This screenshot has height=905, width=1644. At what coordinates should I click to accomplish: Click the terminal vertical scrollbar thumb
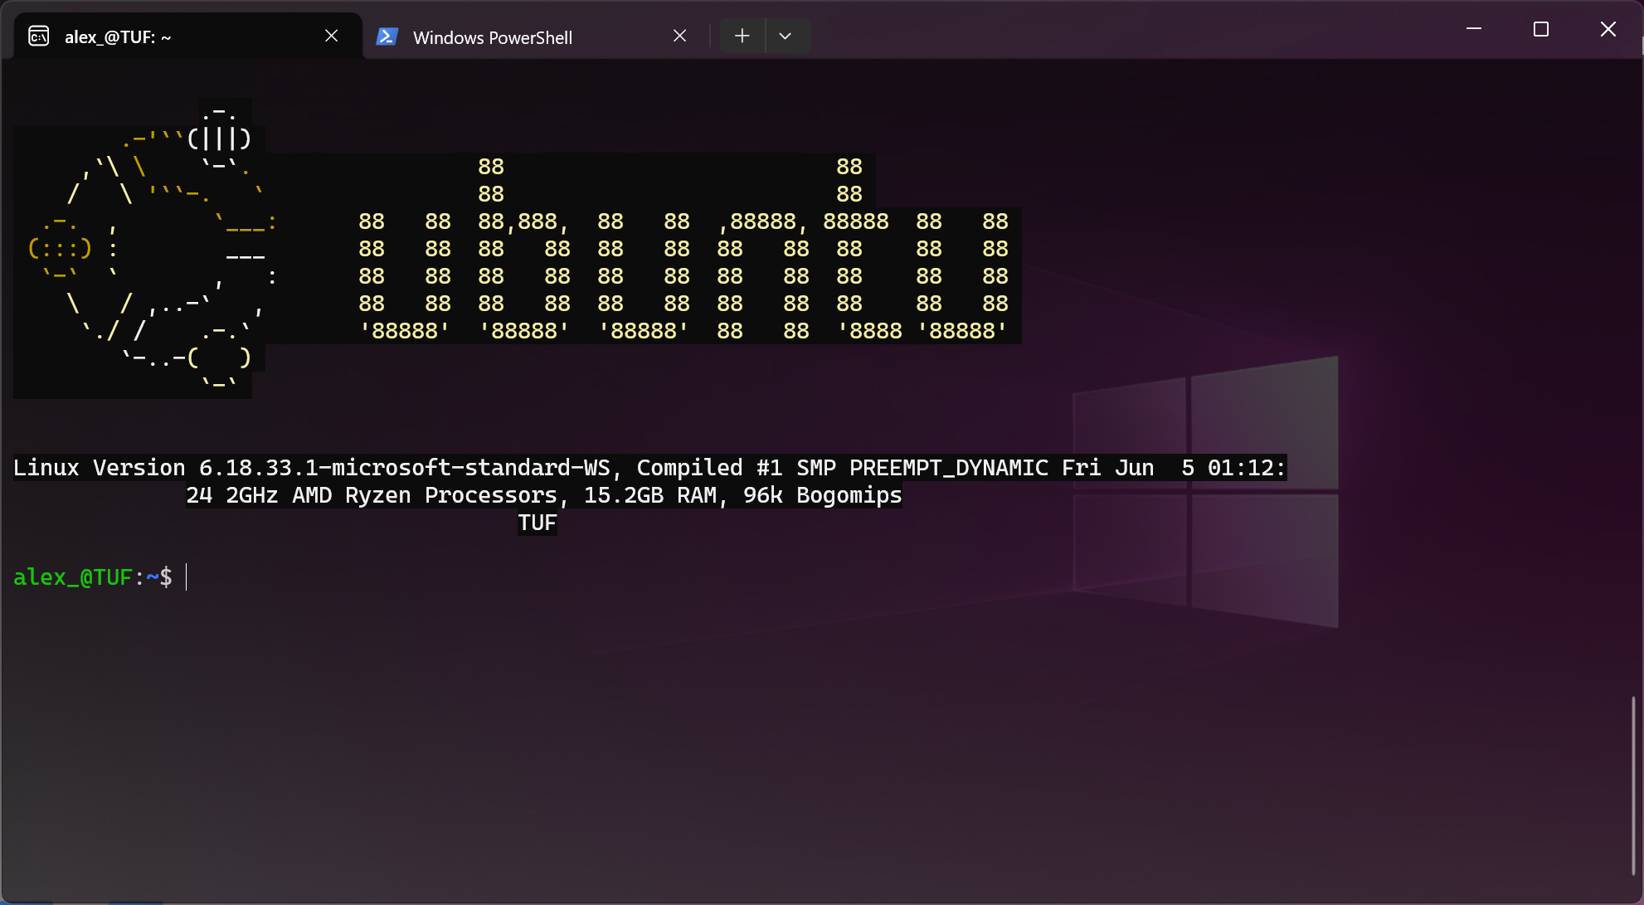[1632, 785]
